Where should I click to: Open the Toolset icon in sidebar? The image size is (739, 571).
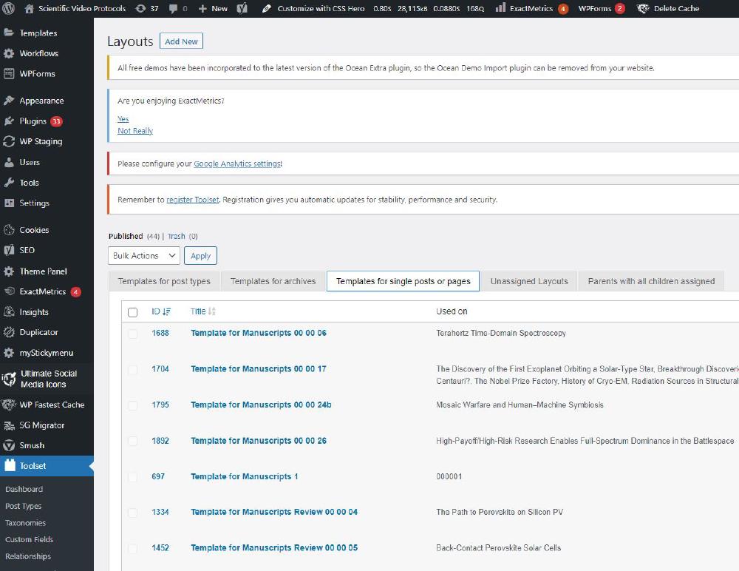pyautogui.click(x=10, y=465)
